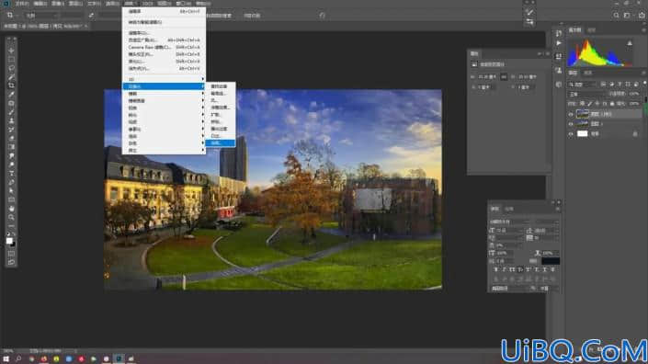Click the share icon at top right

(641, 16)
